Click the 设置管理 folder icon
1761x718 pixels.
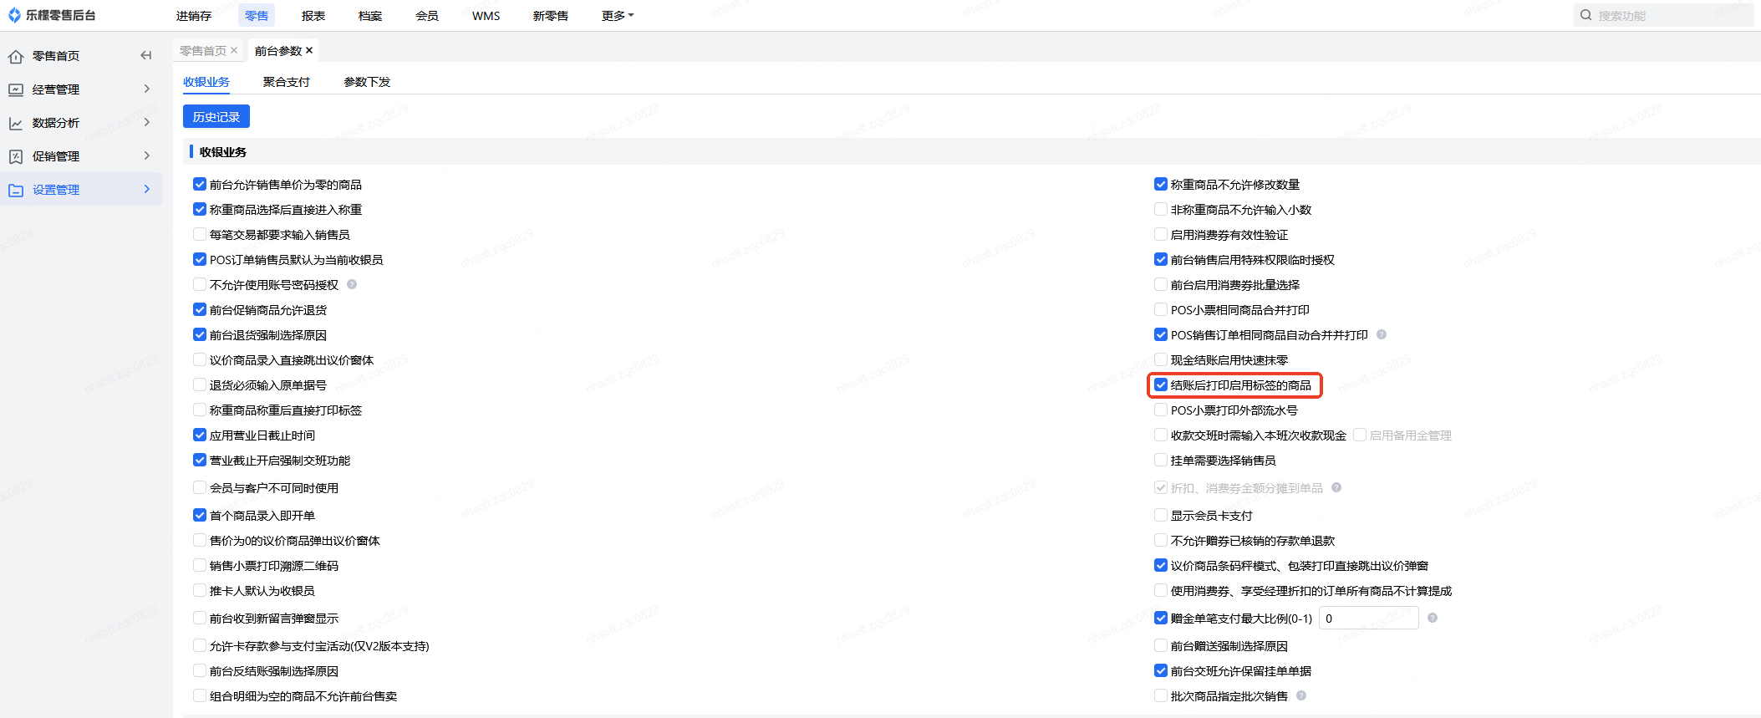[x=16, y=190]
